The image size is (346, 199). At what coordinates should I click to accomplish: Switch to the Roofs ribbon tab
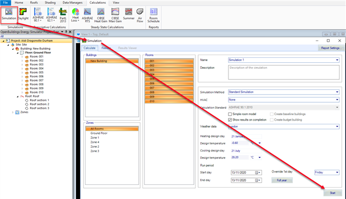34,3
